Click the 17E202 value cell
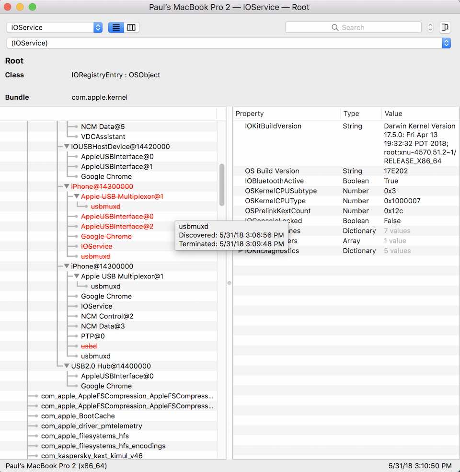 click(396, 171)
